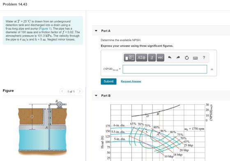Image resolution: width=230 pixels, height=161 pixels.
Task: Click the pump performance chart image
Action: pos(157,132)
